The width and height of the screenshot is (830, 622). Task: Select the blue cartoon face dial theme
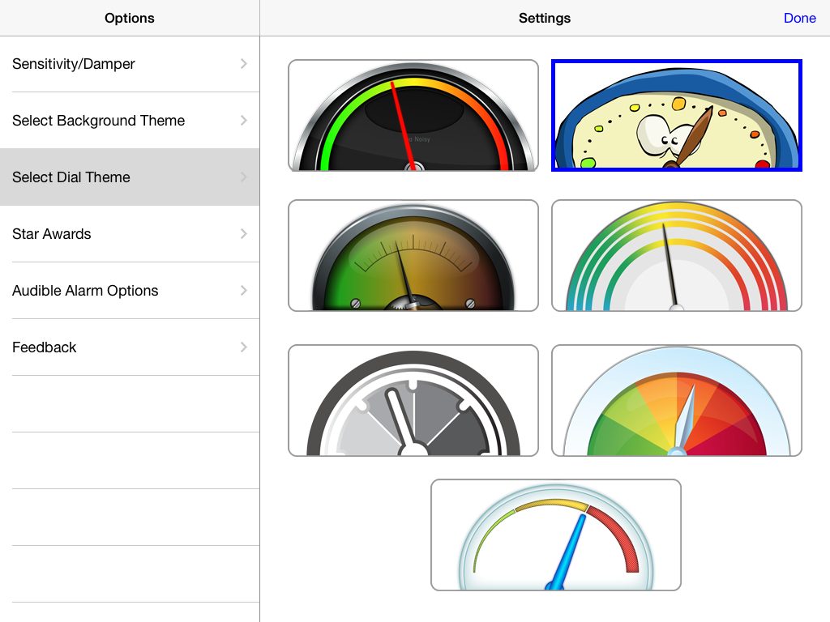pos(677,115)
